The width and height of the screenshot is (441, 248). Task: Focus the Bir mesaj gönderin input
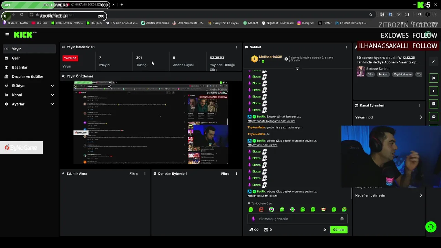pos(297,219)
